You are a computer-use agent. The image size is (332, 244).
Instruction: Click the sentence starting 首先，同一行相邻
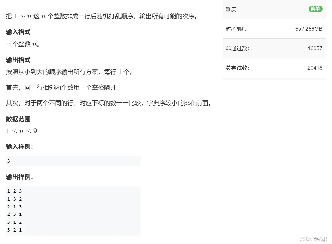click(63, 87)
